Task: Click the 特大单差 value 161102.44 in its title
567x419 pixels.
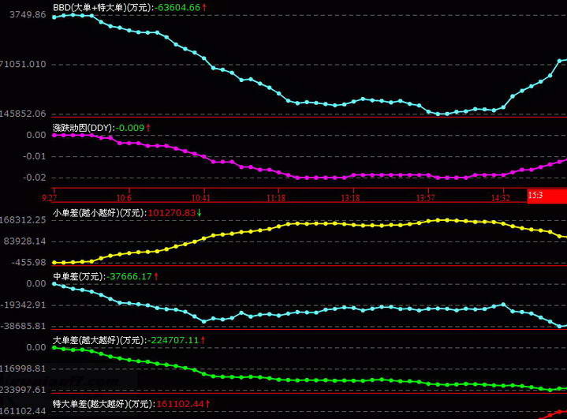Action: [180, 404]
